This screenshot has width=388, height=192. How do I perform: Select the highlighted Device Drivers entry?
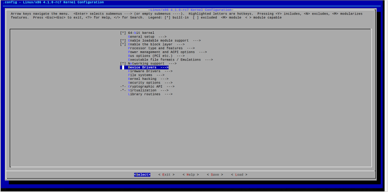pyautogui.click(x=144, y=67)
